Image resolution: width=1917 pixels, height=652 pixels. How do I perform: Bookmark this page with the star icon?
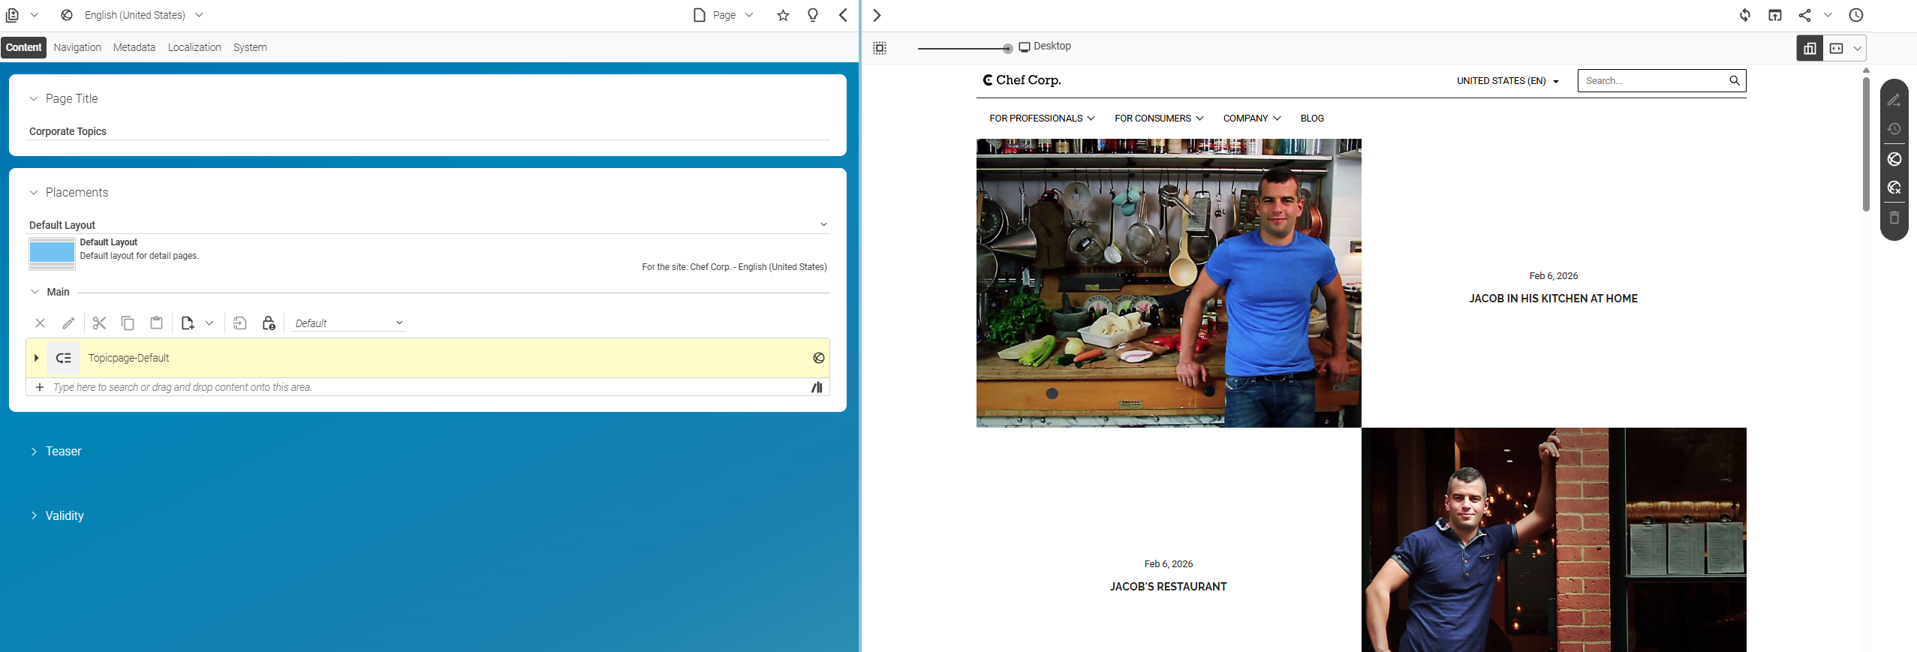[x=783, y=15]
